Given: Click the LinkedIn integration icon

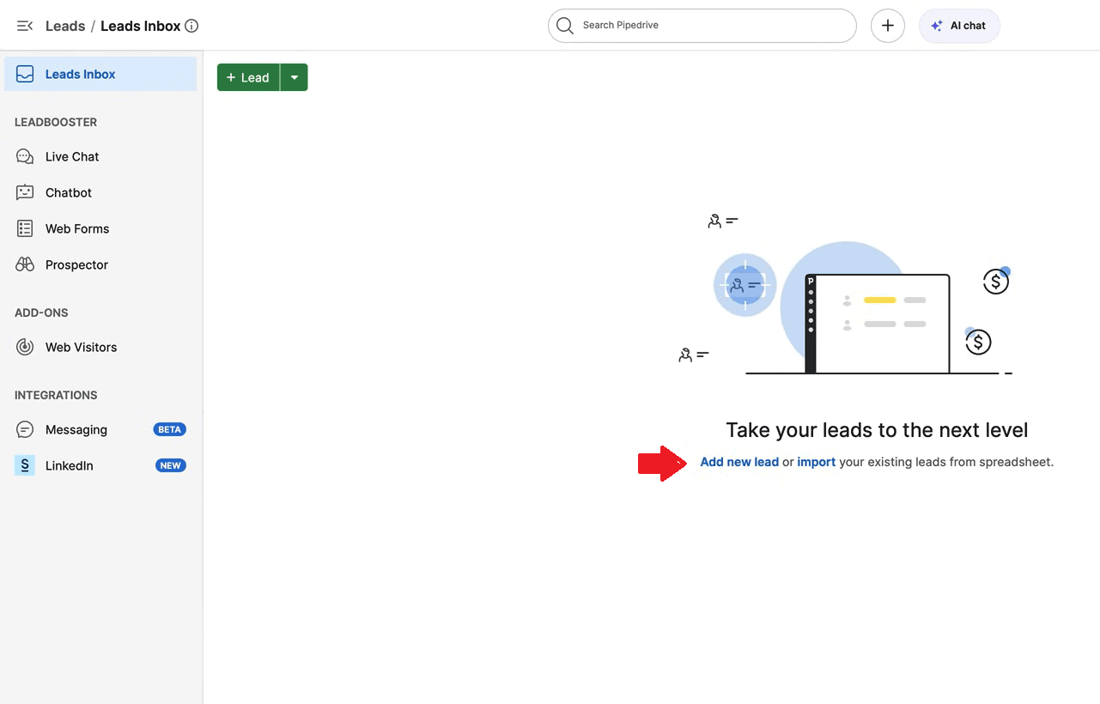Looking at the screenshot, I should (x=25, y=465).
